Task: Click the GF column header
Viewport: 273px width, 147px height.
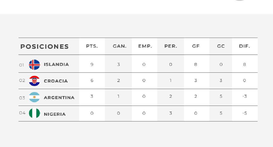Action: (196, 46)
